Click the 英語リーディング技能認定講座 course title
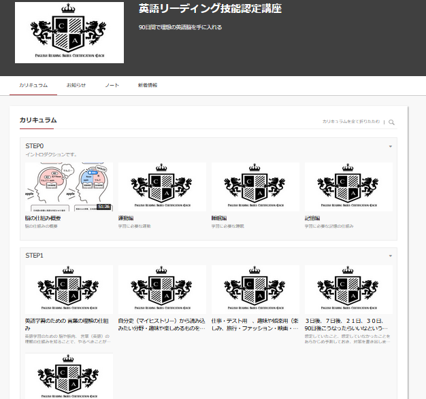The image size is (426, 399). pos(210,10)
